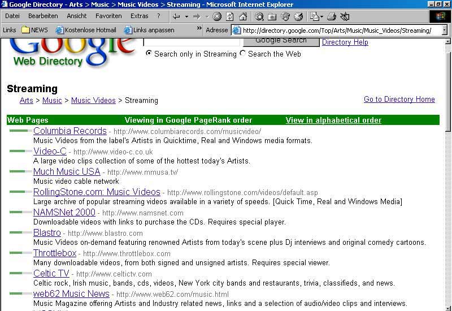Open the Links anpassen shortcut

click(149, 30)
